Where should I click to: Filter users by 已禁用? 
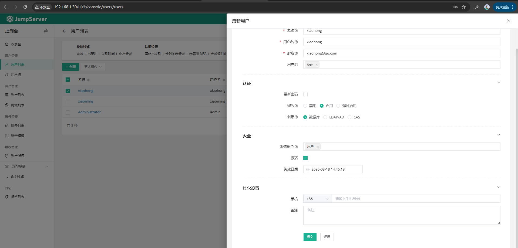coord(92,54)
